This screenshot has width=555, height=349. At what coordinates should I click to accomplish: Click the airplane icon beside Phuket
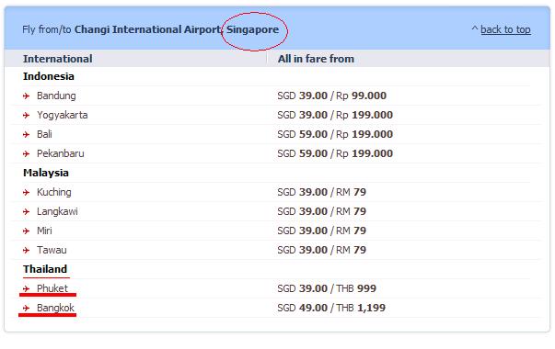point(26,288)
